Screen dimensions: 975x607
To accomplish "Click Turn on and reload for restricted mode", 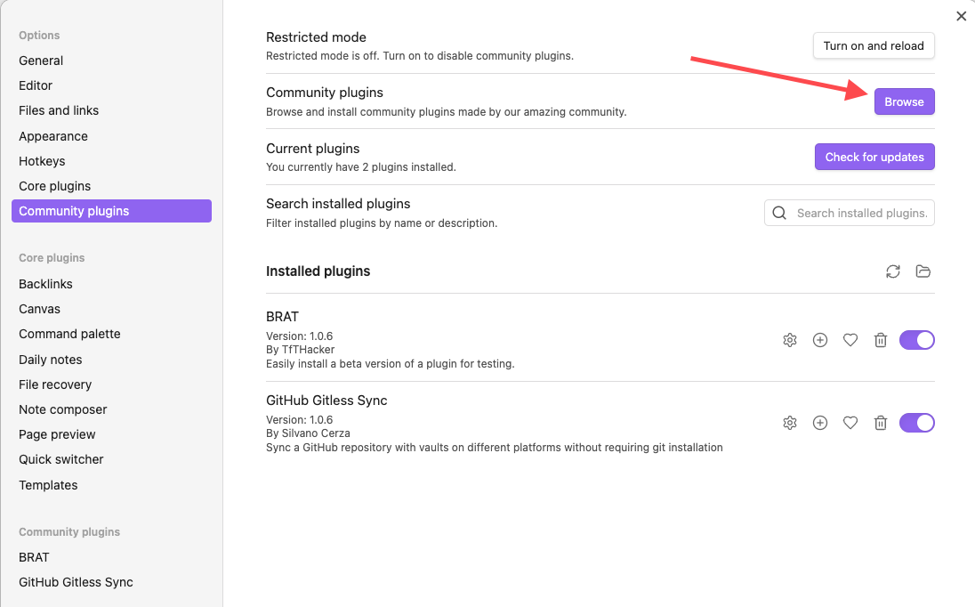I will click(874, 45).
